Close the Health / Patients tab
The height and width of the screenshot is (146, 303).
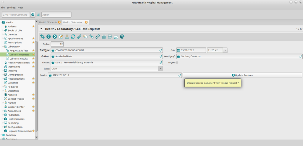click(59, 22)
